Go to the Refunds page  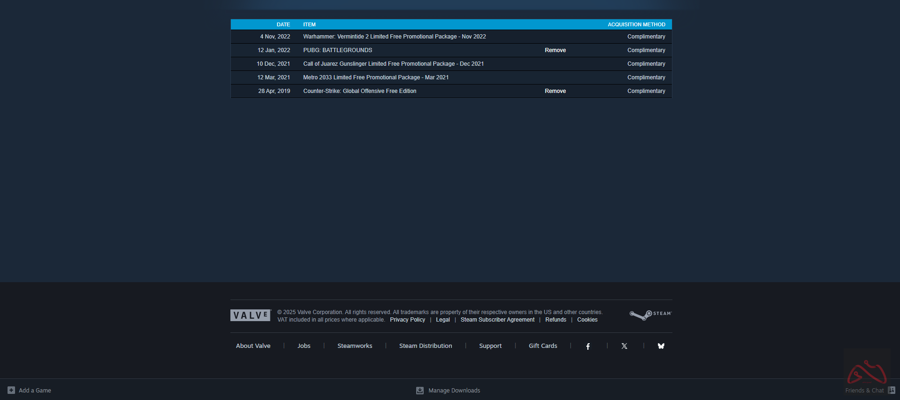pos(555,320)
